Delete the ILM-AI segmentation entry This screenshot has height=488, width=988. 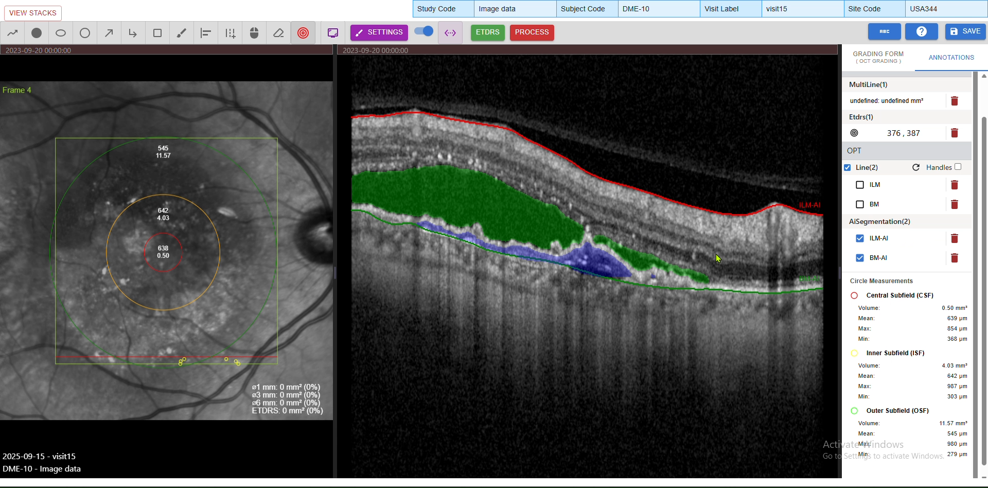click(x=955, y=238)
